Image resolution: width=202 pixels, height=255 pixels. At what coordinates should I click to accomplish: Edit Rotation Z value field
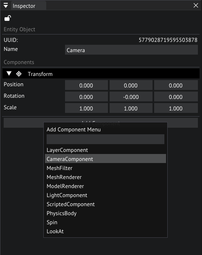[x=176, y=97]
